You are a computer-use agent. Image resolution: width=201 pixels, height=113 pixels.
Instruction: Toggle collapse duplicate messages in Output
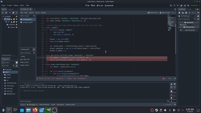click(171, 87)
